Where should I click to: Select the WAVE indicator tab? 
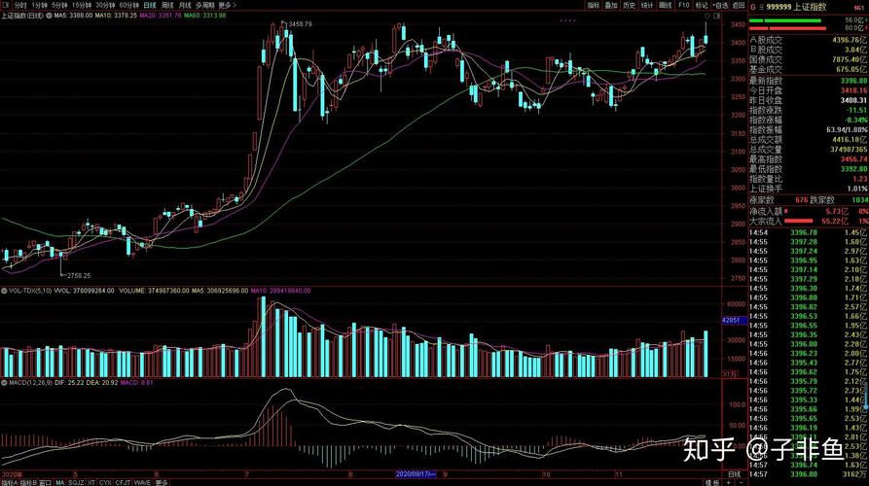141,482
